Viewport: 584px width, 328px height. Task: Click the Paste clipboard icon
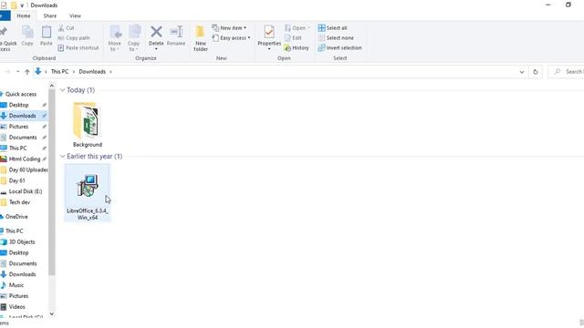coord(47,36)
